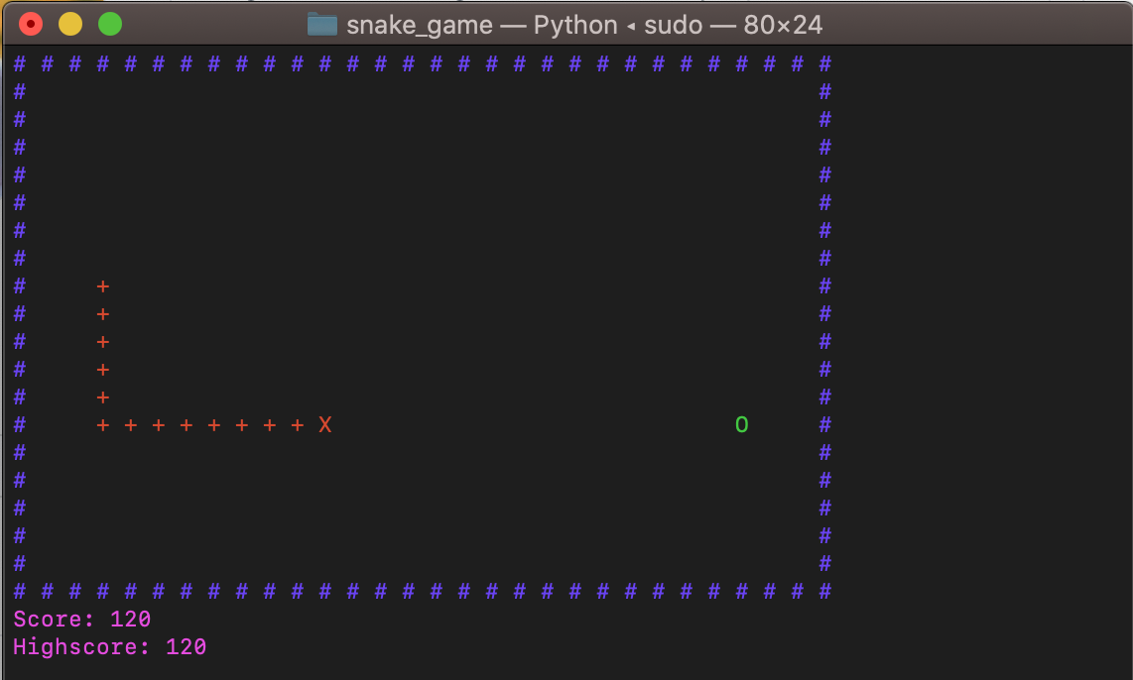1133x680 pixels.
Task: Click the snake segment directly behind the head
Action: [297, 425]
